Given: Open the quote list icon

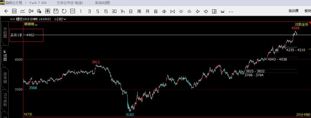Looking at the screenshot, I should [14, 11].
